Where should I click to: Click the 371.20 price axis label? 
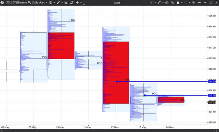(x=212, y=48)
